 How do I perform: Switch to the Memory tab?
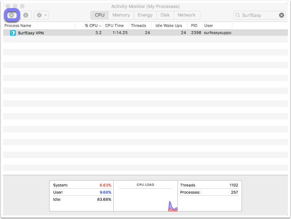pyautogui.click(x=121, y=15)
